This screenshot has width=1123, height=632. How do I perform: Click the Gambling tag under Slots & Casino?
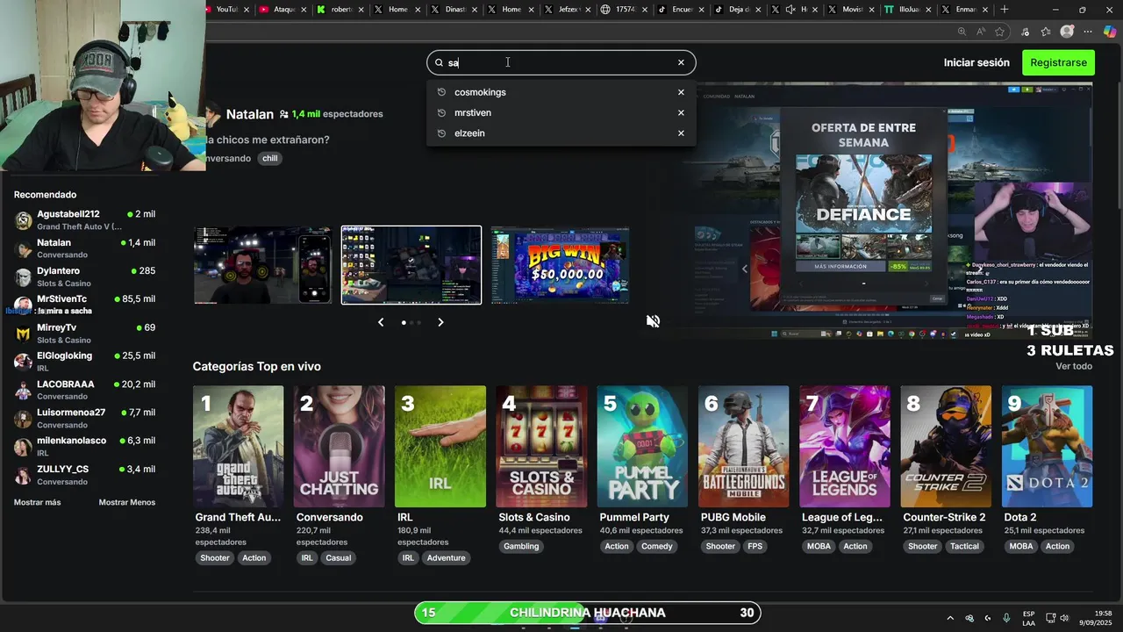[x=521, y=546]
